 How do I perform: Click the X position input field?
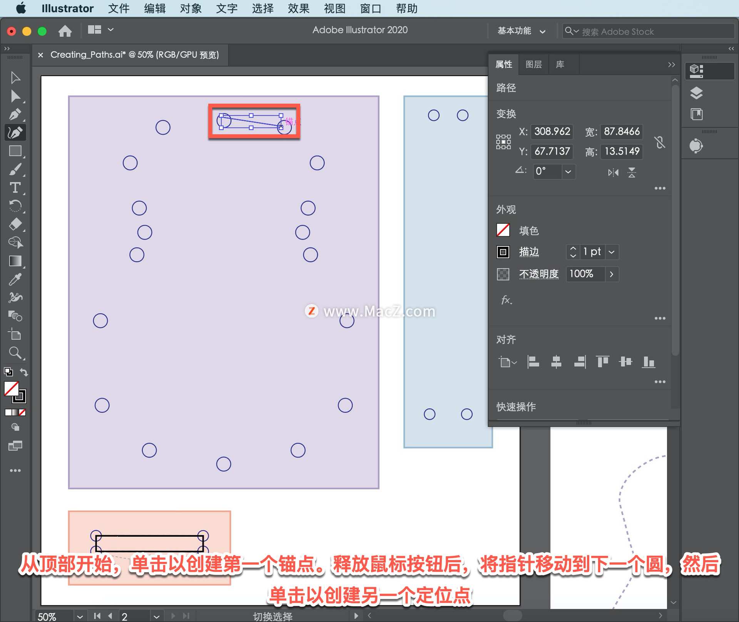[552, 131]
